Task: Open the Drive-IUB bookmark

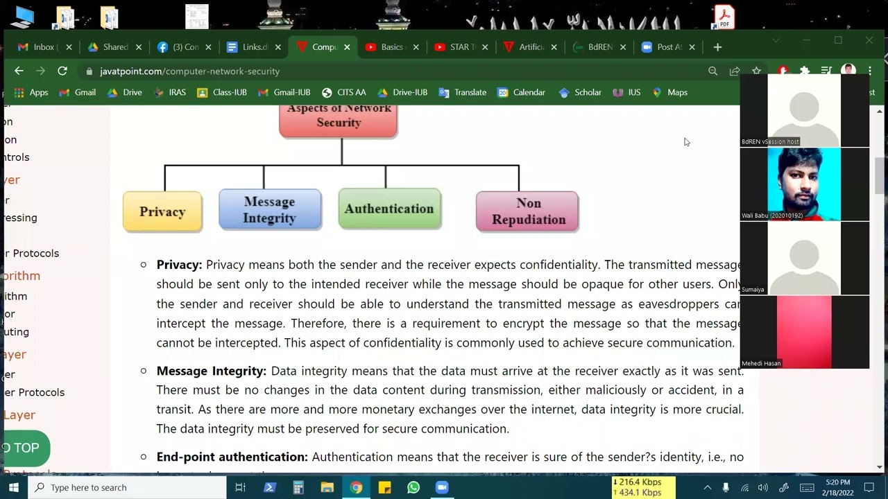Action: pyautogui.click(x=402, y=92)
